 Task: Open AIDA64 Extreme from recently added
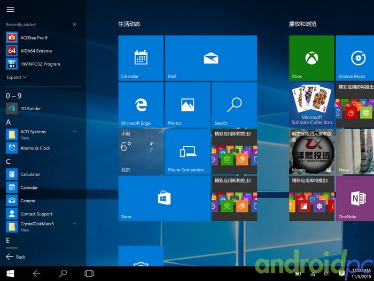pyautogui.click(x=43, y=51)
